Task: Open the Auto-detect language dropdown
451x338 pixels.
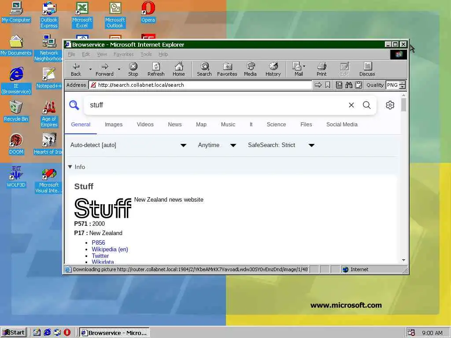Action: tap(128, 145)
